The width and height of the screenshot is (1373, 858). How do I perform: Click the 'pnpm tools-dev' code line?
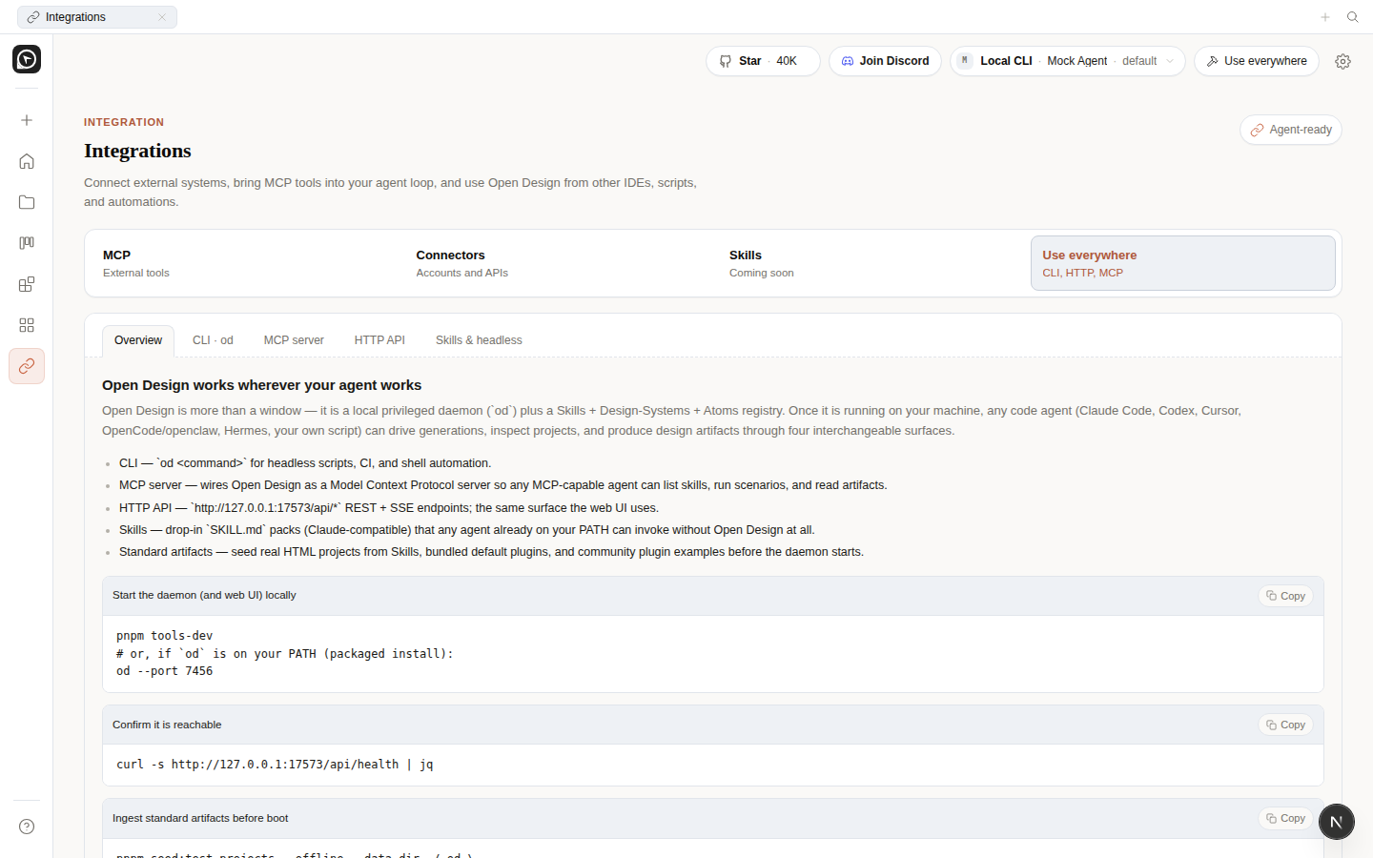pos(164,636)
